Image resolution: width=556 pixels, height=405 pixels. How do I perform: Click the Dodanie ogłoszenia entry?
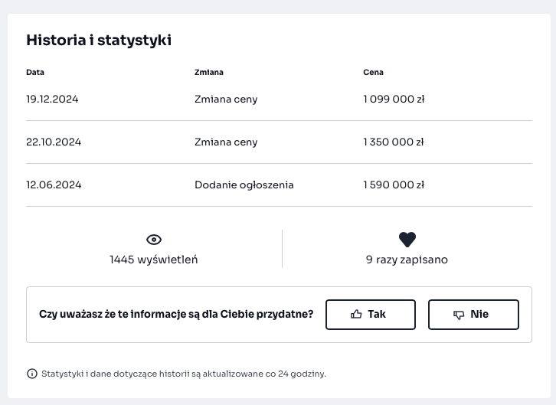point(244,185)
